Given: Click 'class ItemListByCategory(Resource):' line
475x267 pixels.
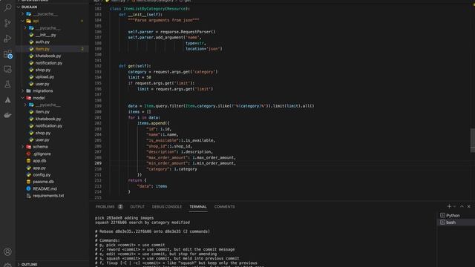Looking at the screenshot, I should [x=150, y=9].
